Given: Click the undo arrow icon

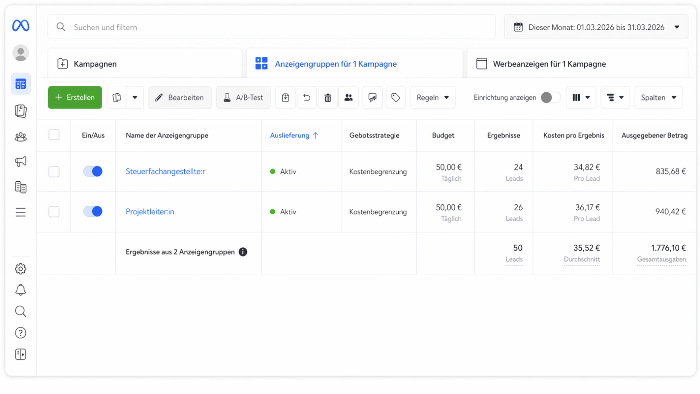Looking at the screenshot, I should coord(307,97).
